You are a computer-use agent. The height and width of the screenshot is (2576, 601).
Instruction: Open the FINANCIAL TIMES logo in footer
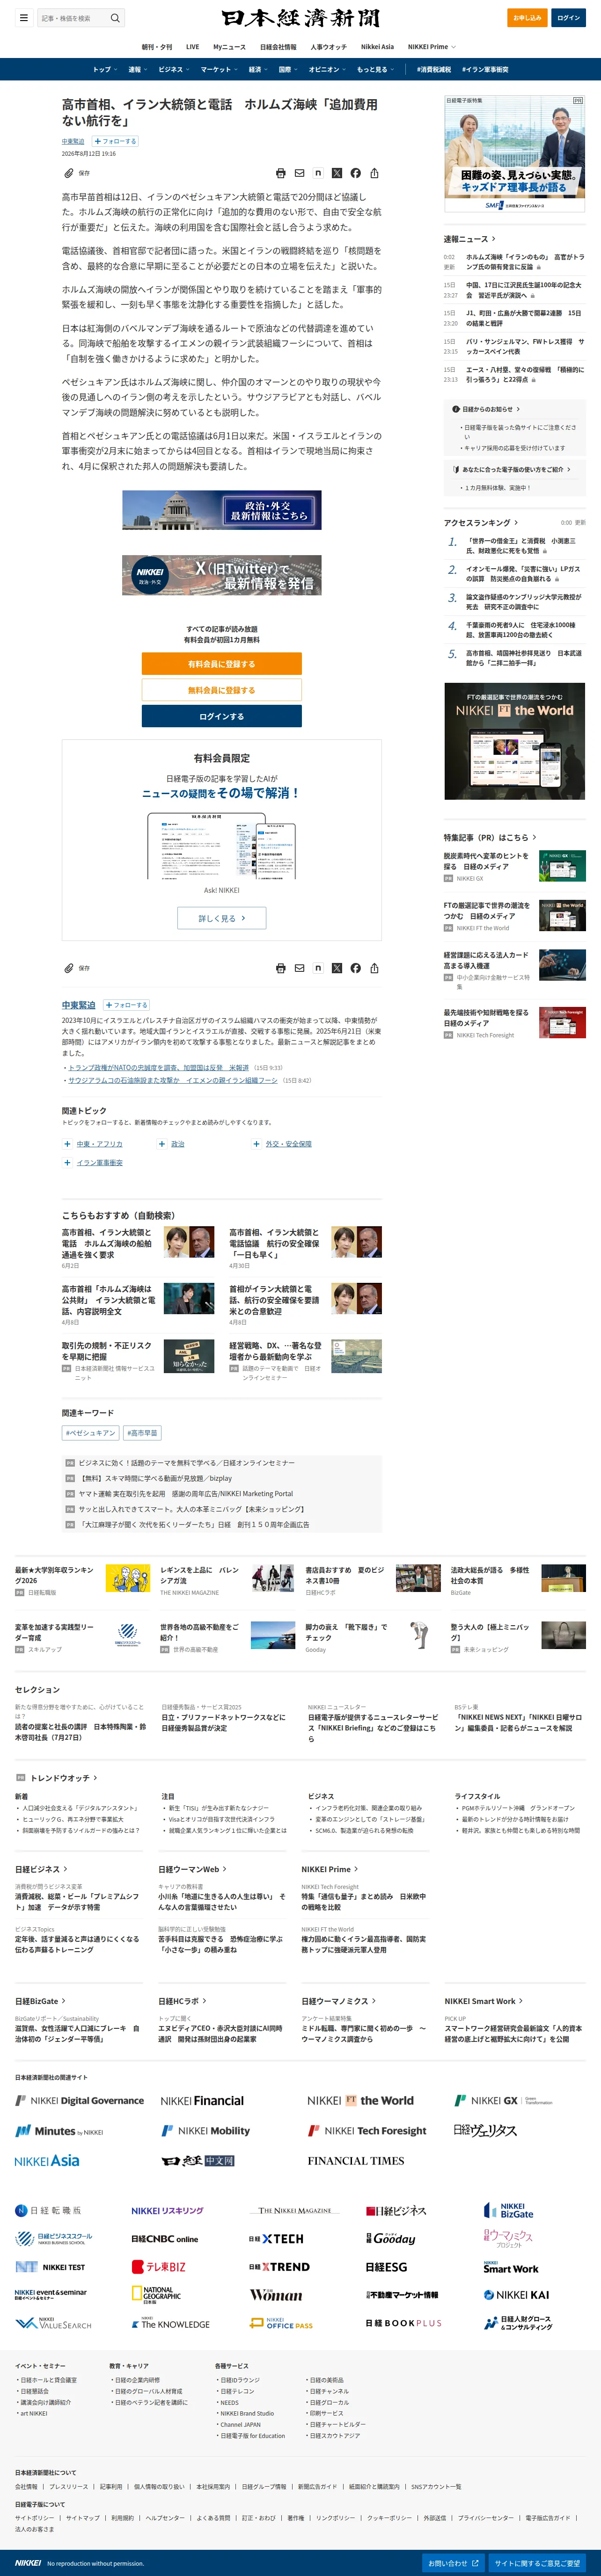[356, 2161]
